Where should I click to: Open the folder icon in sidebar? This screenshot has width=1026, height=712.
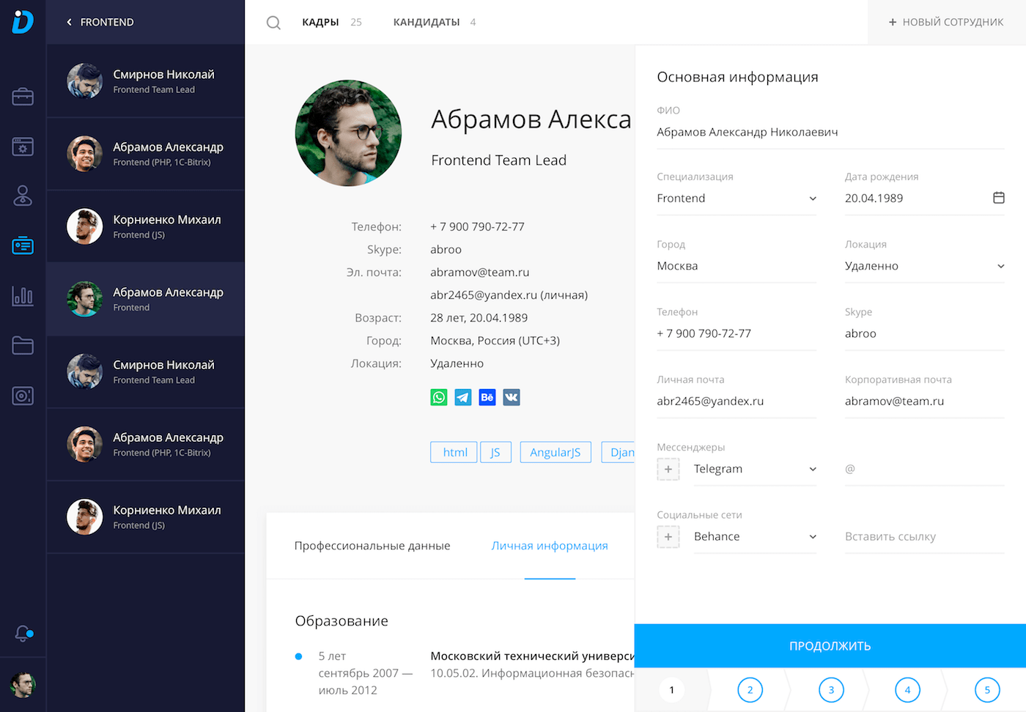(23, 346)
